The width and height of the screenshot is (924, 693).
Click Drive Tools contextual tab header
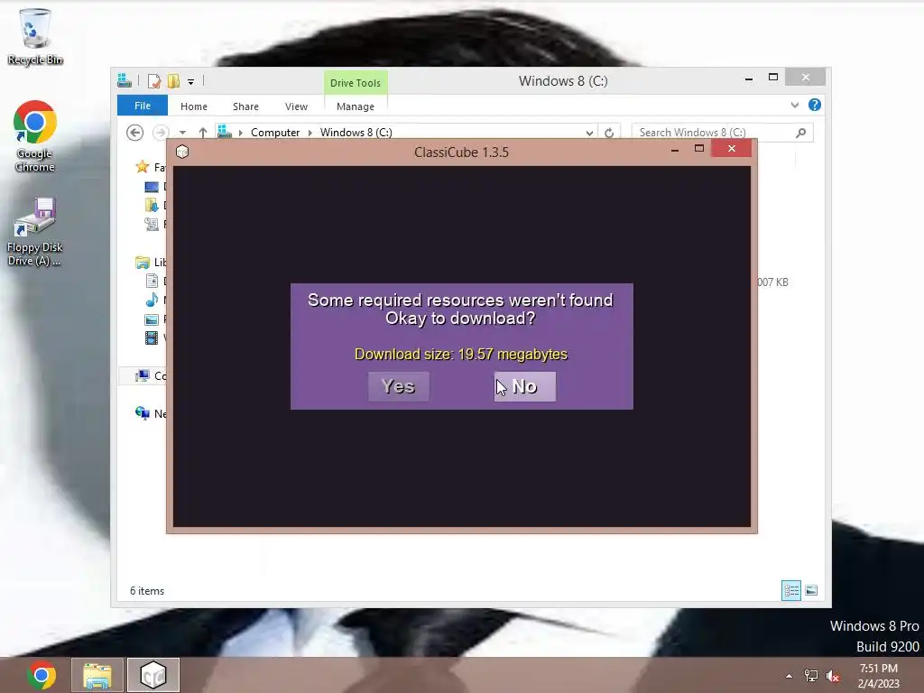click(x=356, y=83)
